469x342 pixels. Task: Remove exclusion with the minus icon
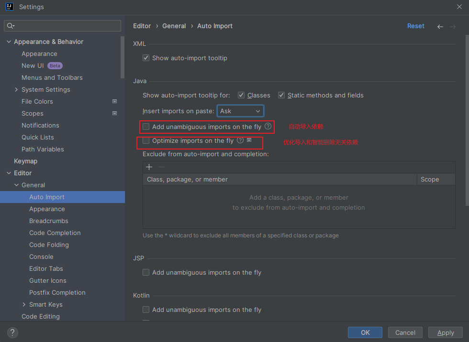point(162,167)
